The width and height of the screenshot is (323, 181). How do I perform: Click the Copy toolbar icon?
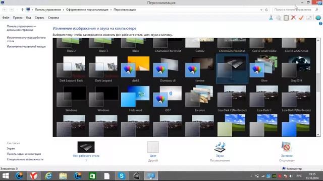pyautogui.click(x=279, y=18)
